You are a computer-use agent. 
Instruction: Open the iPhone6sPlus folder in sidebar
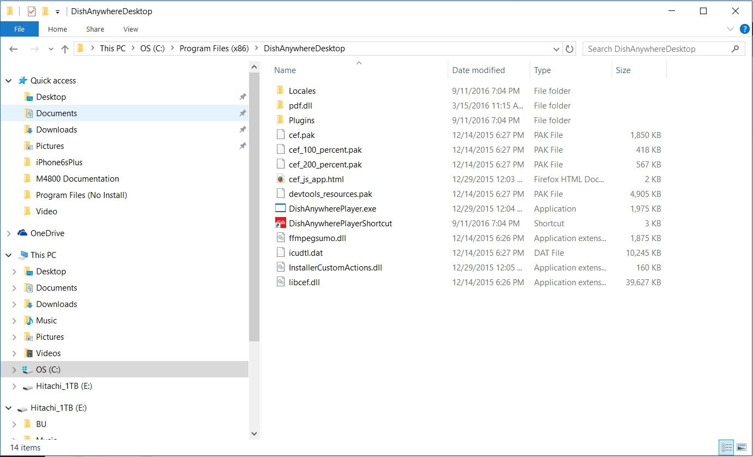(x=59, y=163)
